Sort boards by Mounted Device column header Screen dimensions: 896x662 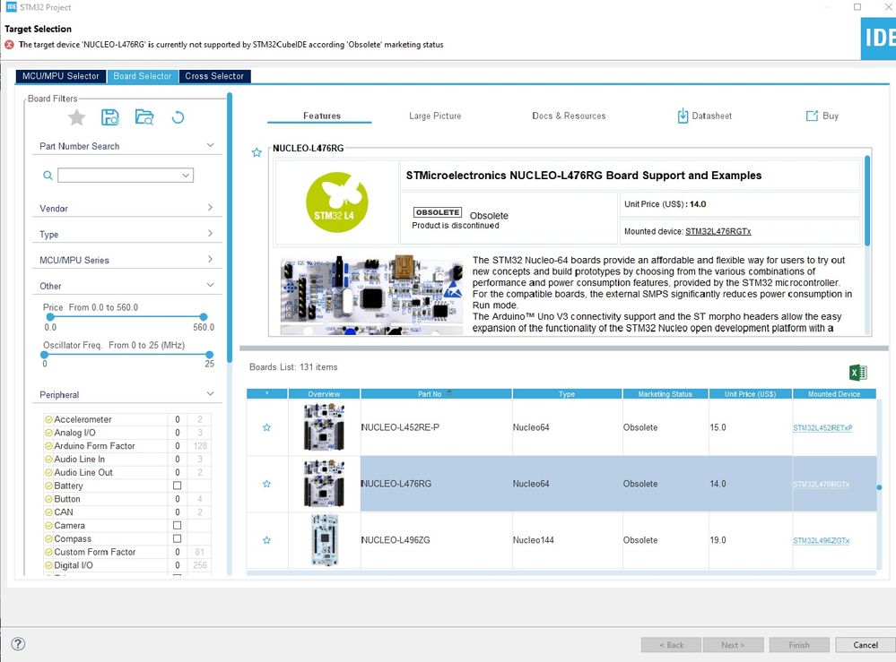(x=834, y=394)
